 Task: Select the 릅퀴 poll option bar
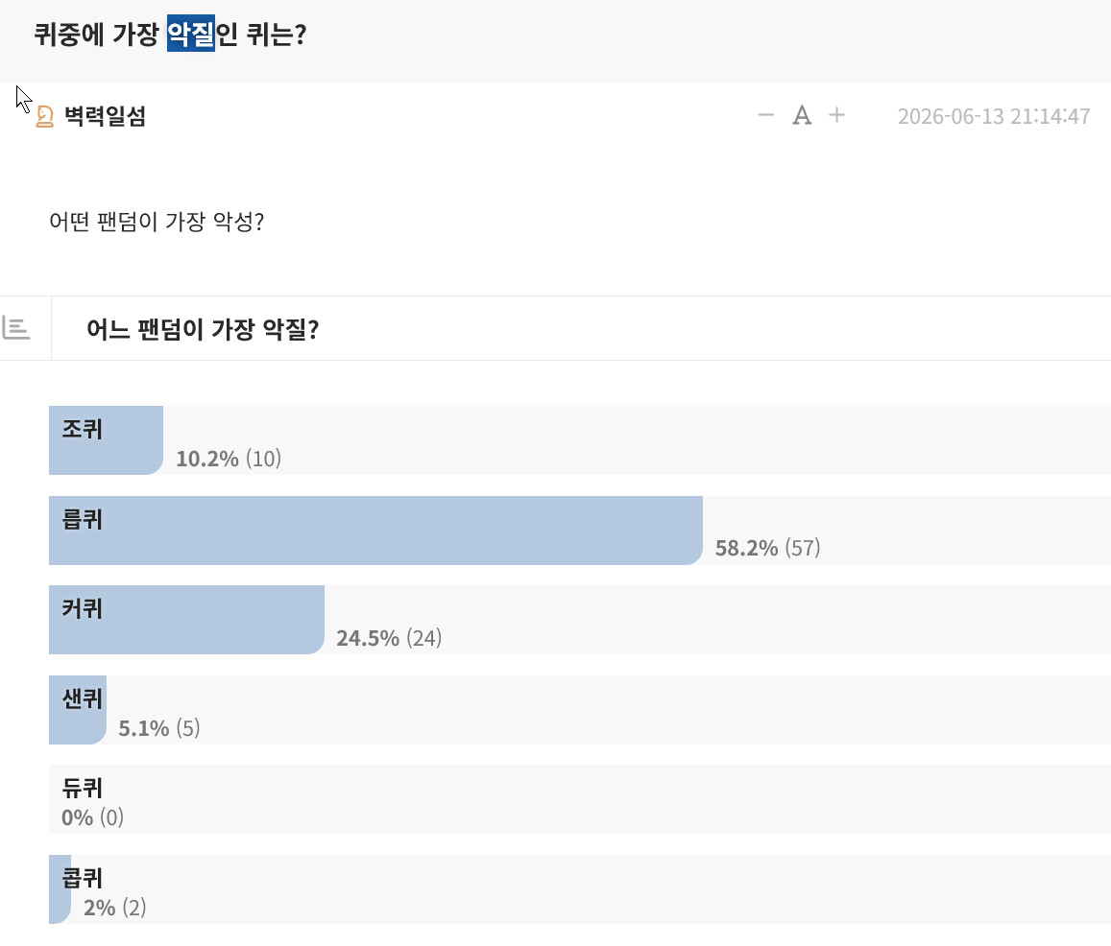click(x=580, y=531)
